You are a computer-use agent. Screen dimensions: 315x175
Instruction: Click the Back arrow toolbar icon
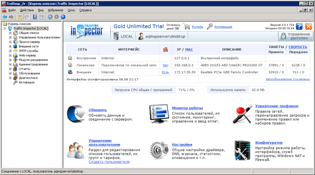click(5, 17)
